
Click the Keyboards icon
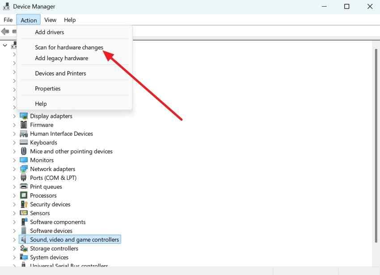pyautogui.click(x=24, y=142)
